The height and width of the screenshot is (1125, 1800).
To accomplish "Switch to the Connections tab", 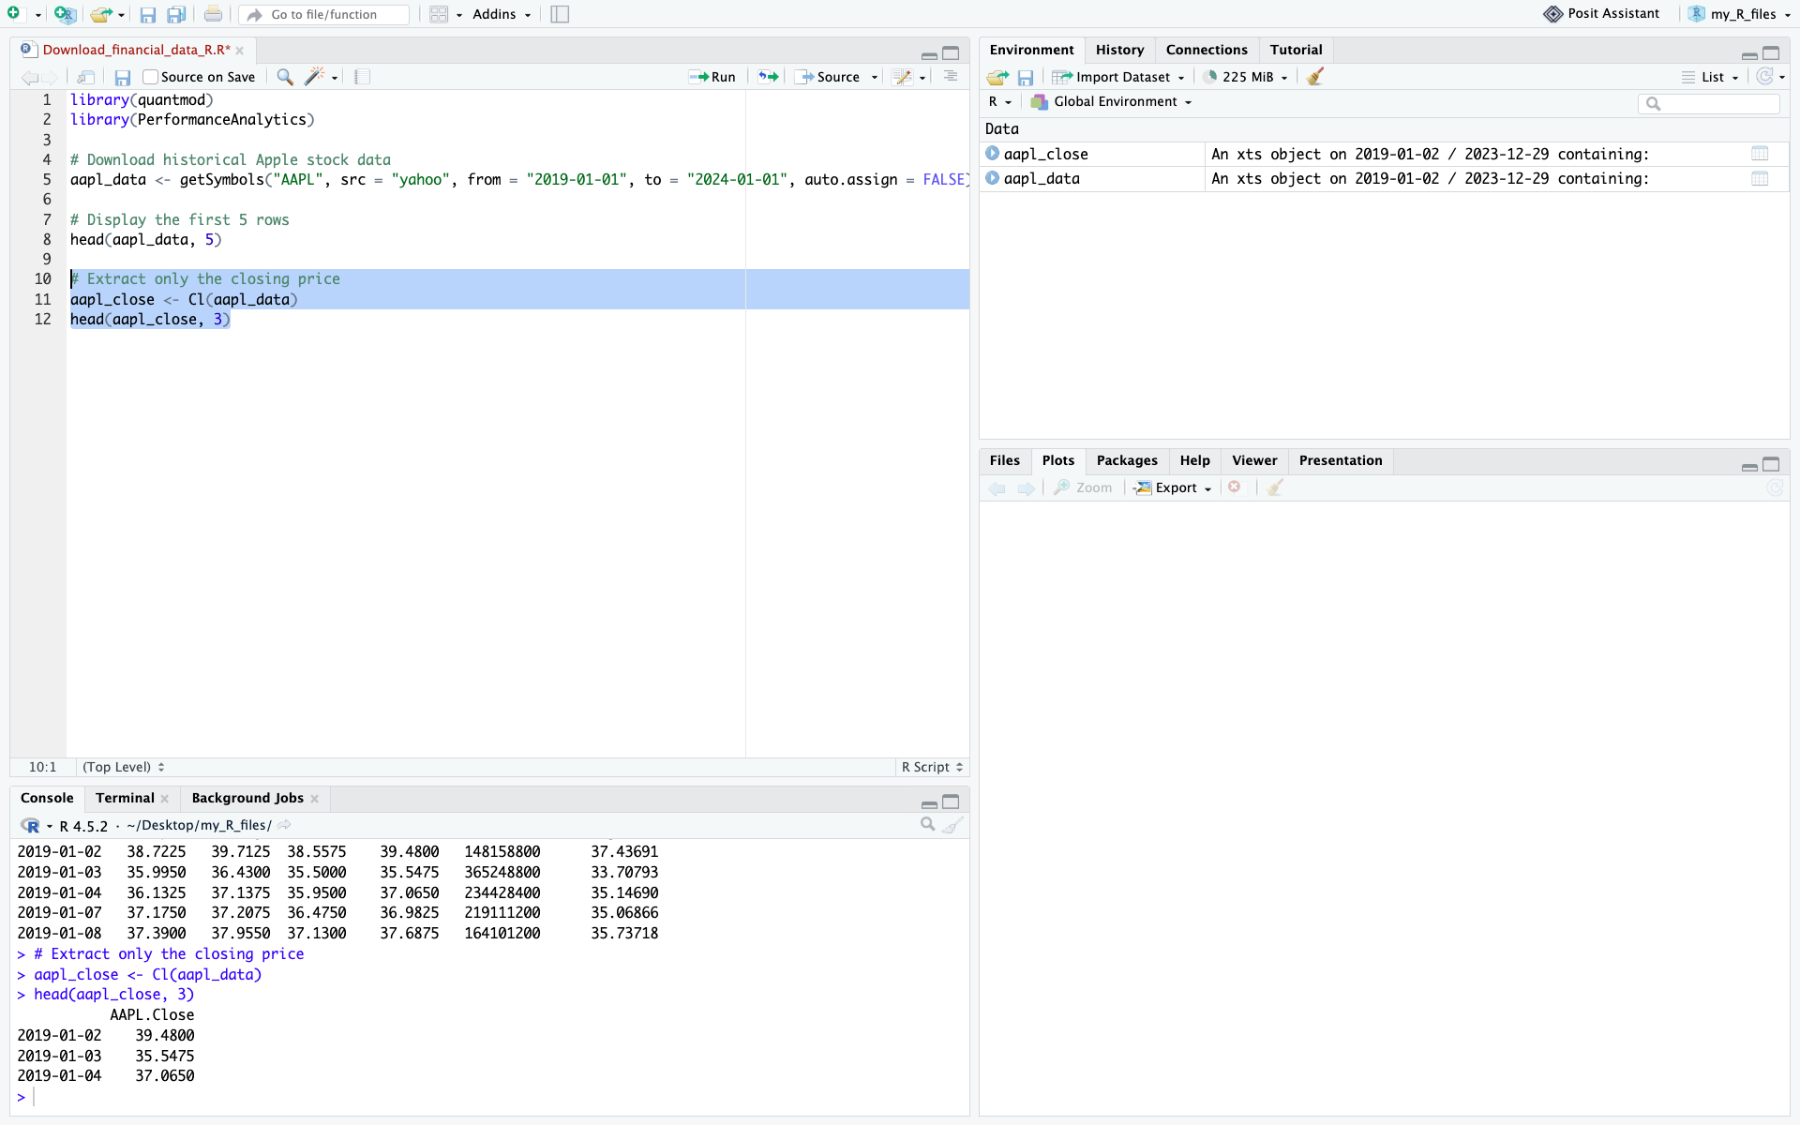I will 1207,50.
